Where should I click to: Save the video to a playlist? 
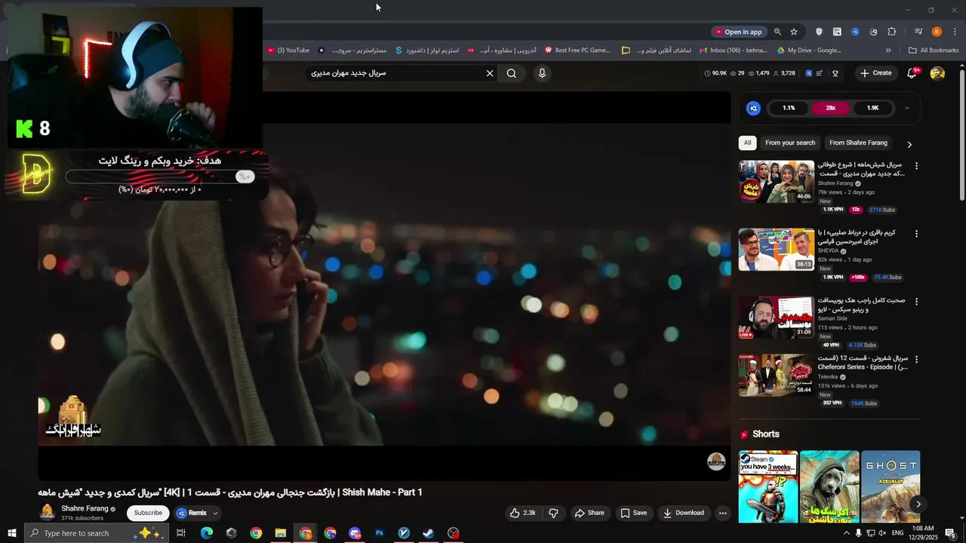634,513
